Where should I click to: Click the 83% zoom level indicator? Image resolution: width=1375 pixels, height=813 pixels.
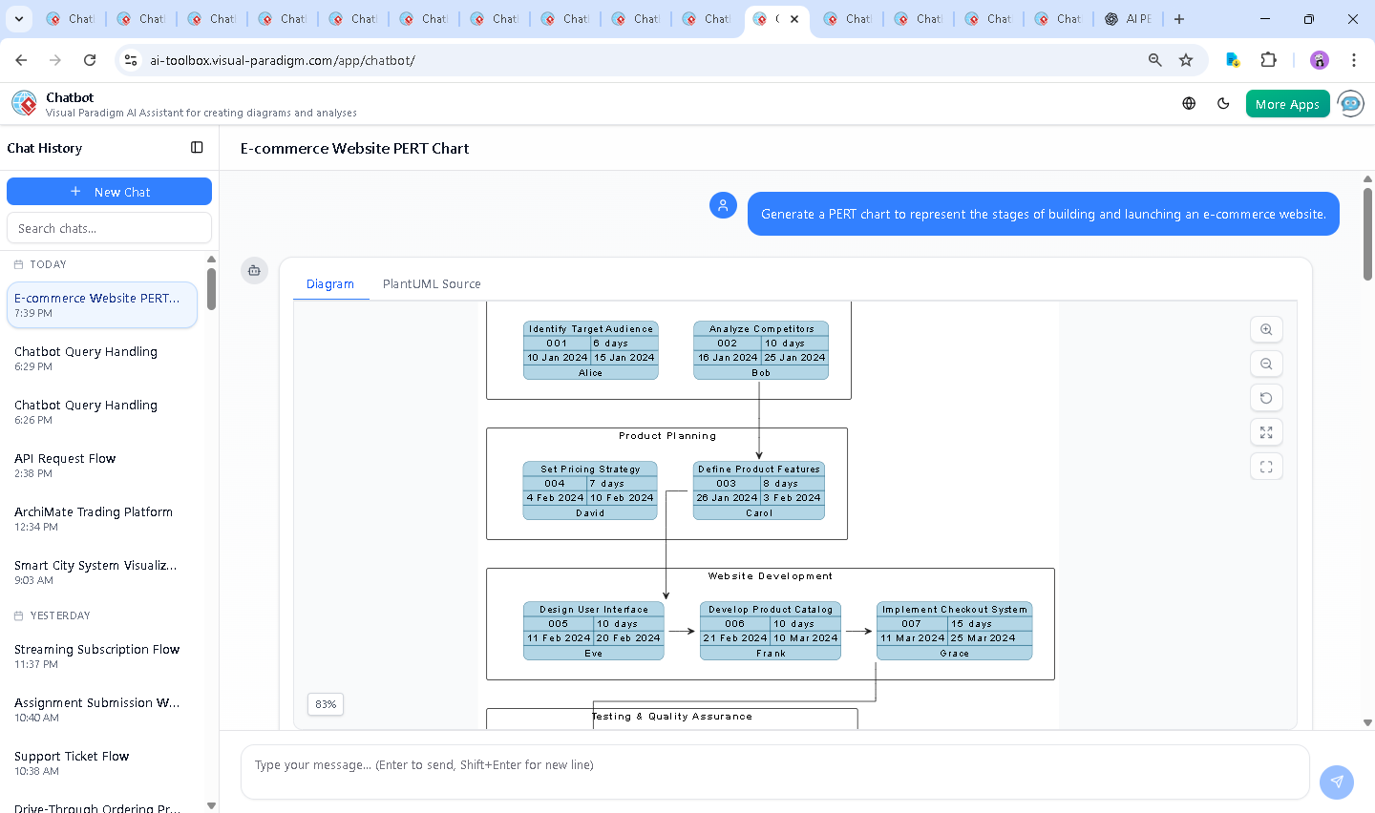326,704
